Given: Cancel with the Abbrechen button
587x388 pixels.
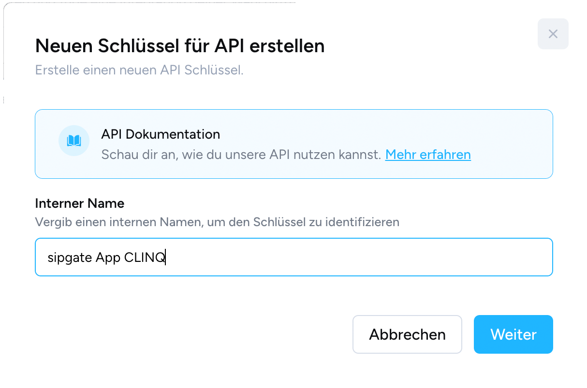Looking at the screenshot, I should click(407, 334).
